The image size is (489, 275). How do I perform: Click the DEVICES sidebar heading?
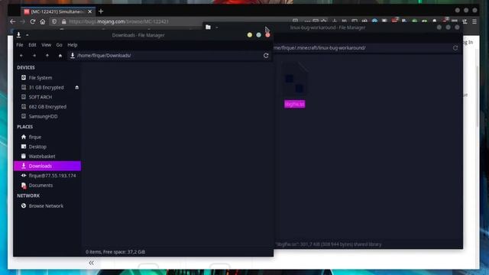(x=26, y=68)
